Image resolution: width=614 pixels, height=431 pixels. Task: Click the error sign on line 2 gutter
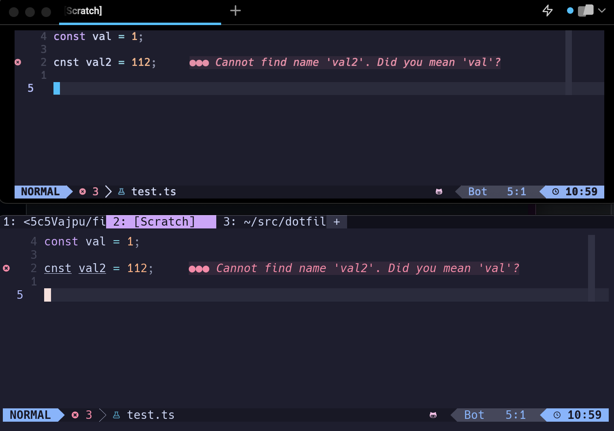click(17, 62)
